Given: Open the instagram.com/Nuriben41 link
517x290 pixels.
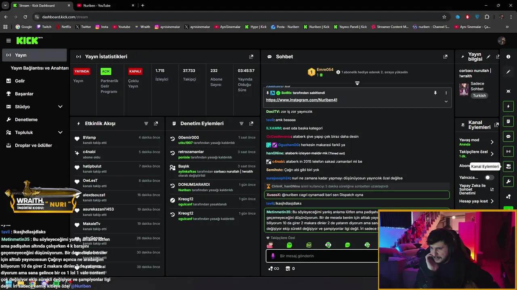Looking at the screenshot, I should point(301,100).
